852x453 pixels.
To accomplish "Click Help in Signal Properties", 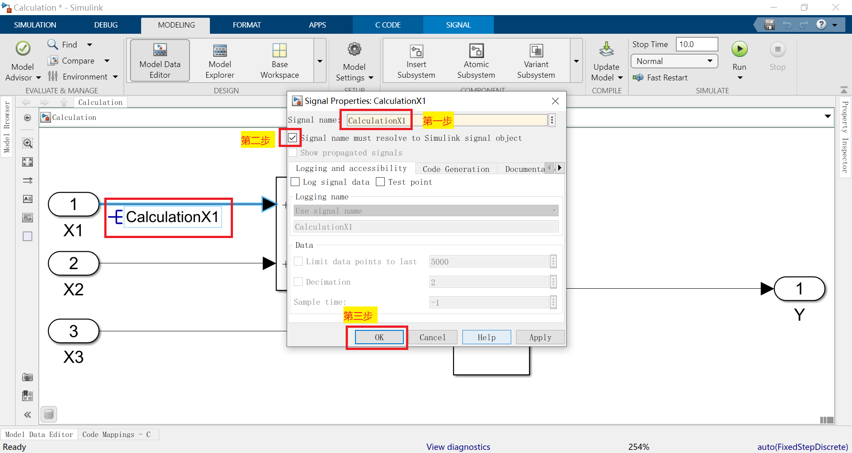I will (x=486, y=337).
